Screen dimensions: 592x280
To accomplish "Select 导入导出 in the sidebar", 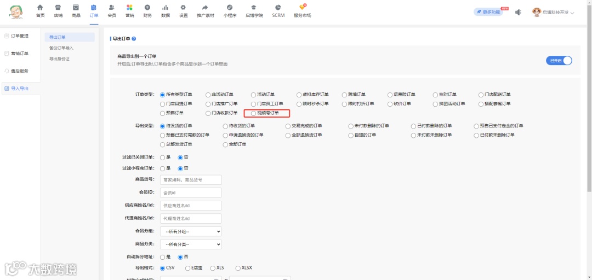I will pyautogui.click(x=20, y=89).
